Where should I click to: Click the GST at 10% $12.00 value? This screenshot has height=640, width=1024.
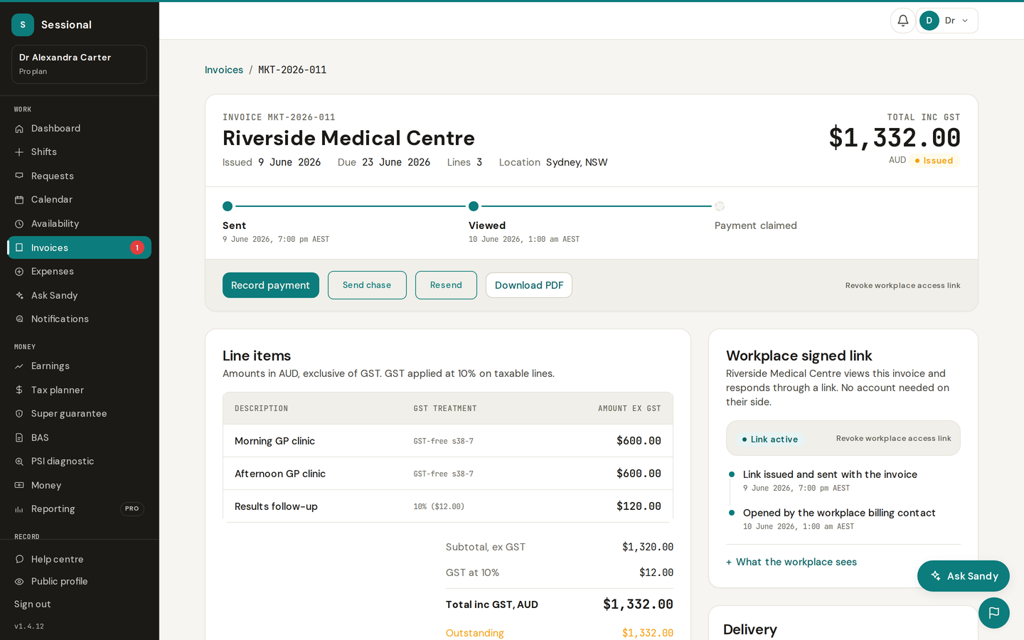(x=656, y=572)
